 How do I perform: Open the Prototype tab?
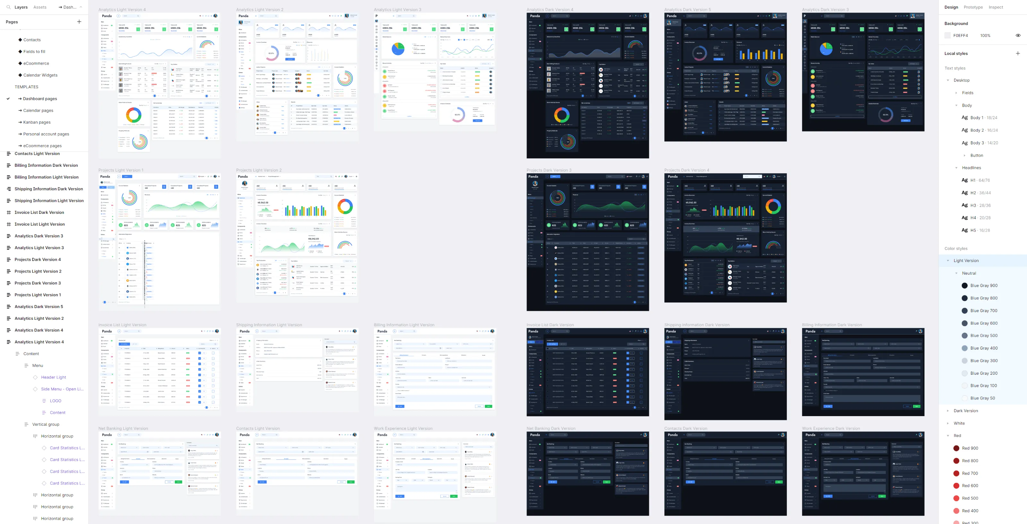tap(973, 7)
